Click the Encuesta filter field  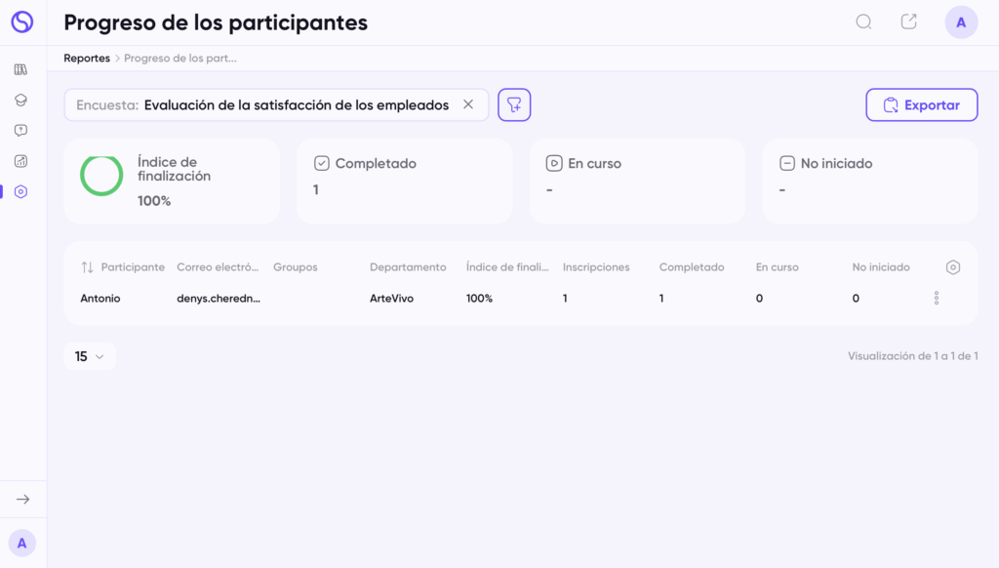(276, 104)
